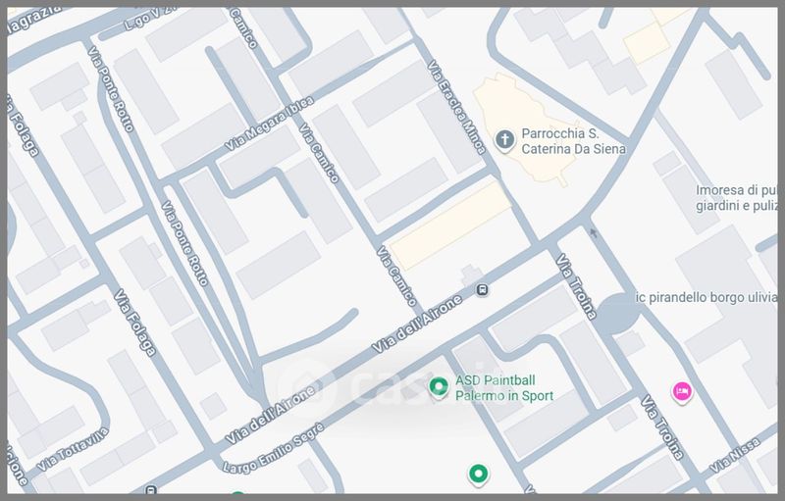
Task: Click the small building footprint beside the bus stop
Action: click(x=469, y=274)
